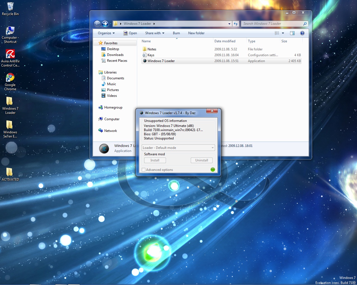357x285 pixels.
Task: Click the 2009.11.08. 5:32 date cell
Action: [226, 49]
